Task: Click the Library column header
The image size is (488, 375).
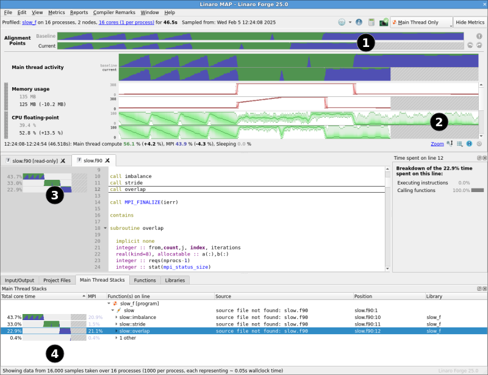Action: point(456,296)
